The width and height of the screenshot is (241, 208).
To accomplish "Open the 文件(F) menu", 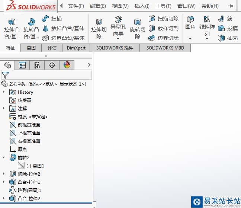I will point(76,6).
